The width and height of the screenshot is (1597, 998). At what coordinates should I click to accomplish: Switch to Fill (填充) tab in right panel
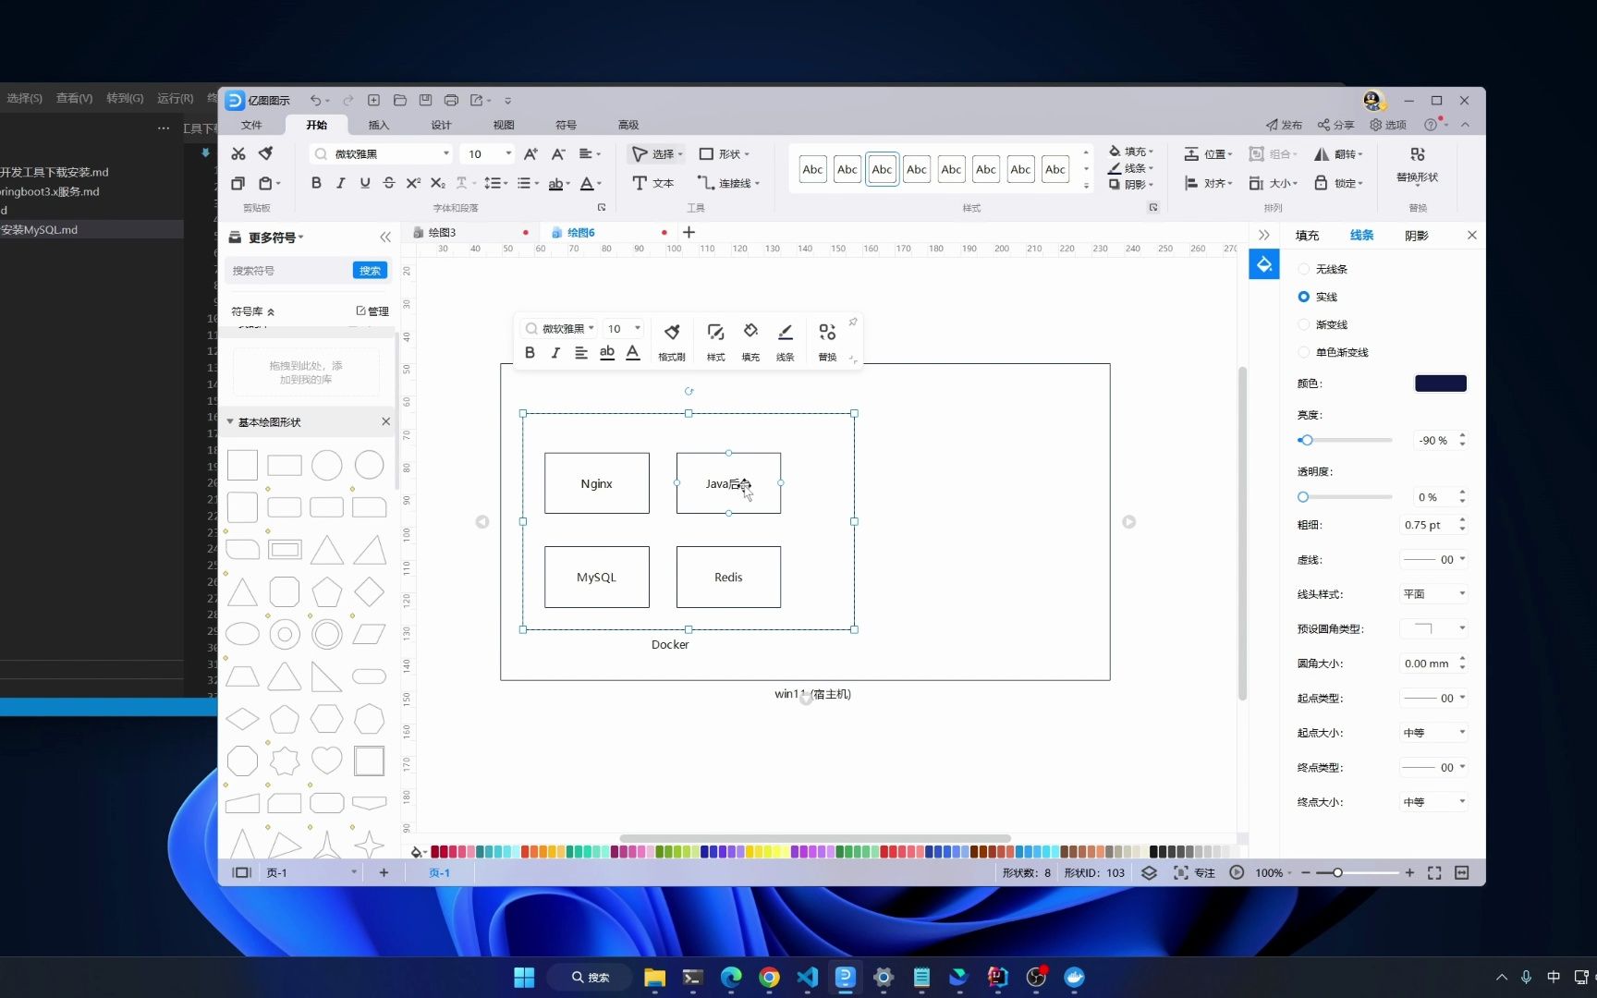tap(1307, 236)
